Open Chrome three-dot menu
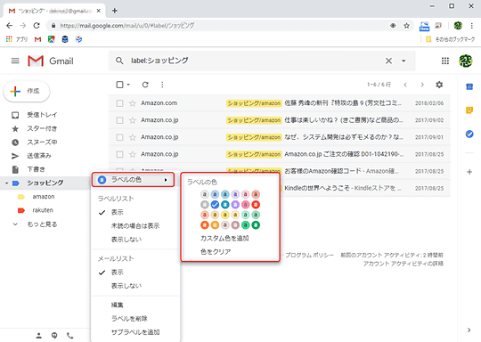Viewport: 481px width, 342px height. (x=471, y=26)
